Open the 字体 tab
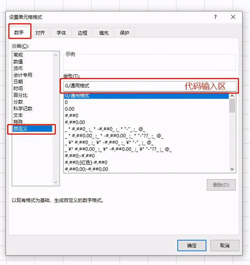 pos(61,33)
